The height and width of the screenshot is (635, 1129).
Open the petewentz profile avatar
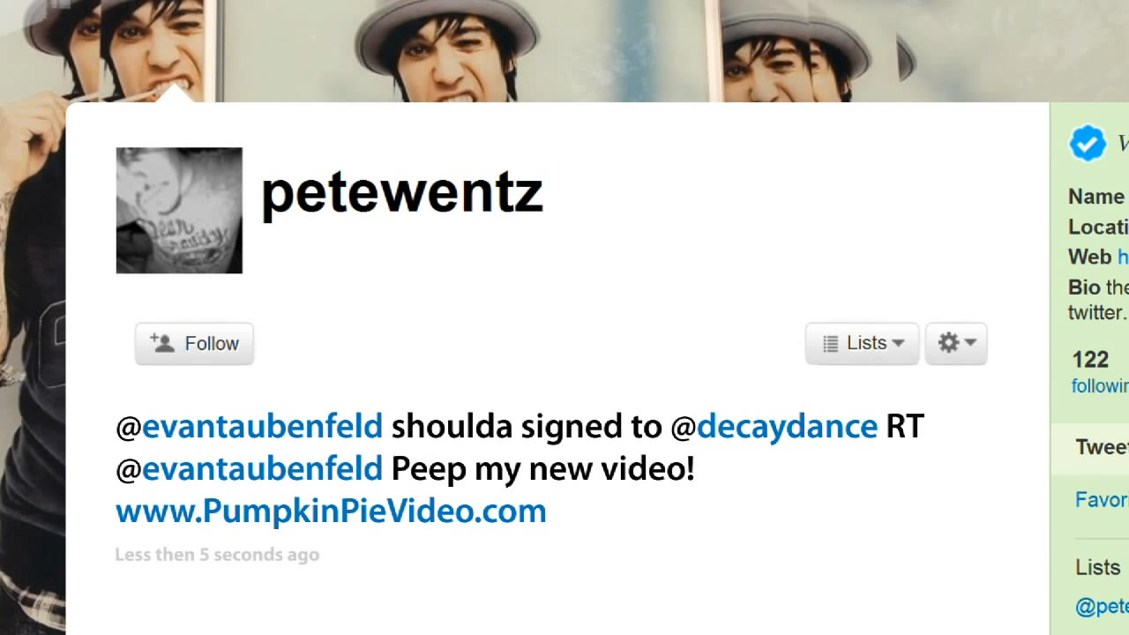[179, 210]
